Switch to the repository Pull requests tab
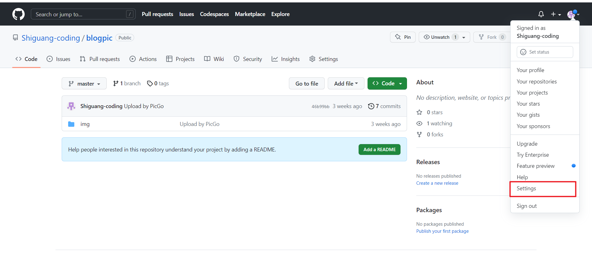This screenshot has height=254, width=592. pos(100,59)
